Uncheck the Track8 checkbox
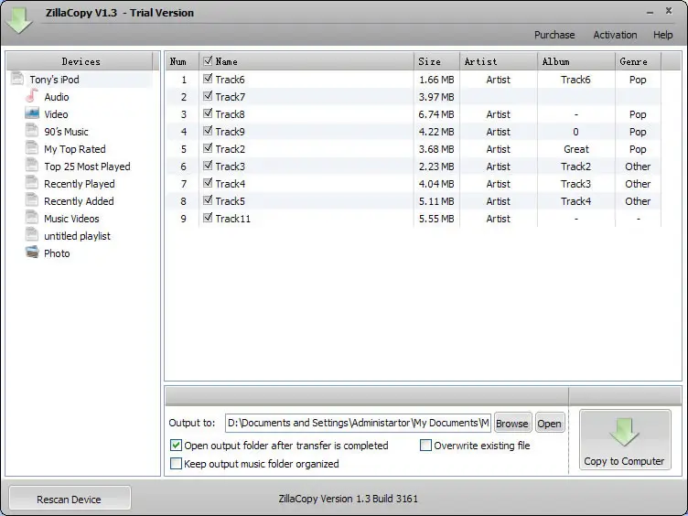Image resolution: width=688 pixels, height=516 pixels. (208, 113)
